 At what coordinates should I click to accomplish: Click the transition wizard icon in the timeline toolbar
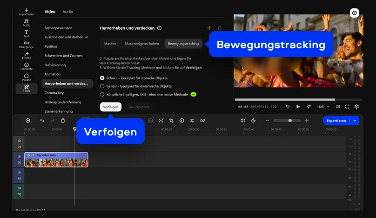(x=202, y=121)
